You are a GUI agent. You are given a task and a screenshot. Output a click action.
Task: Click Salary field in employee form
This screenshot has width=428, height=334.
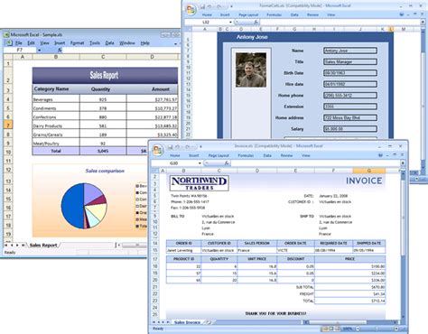(350, 129)
